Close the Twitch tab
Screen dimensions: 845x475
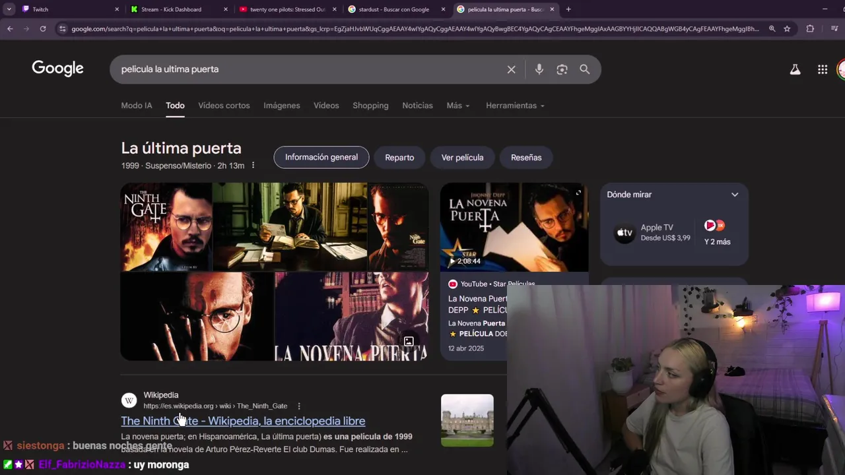coord(117,9)
